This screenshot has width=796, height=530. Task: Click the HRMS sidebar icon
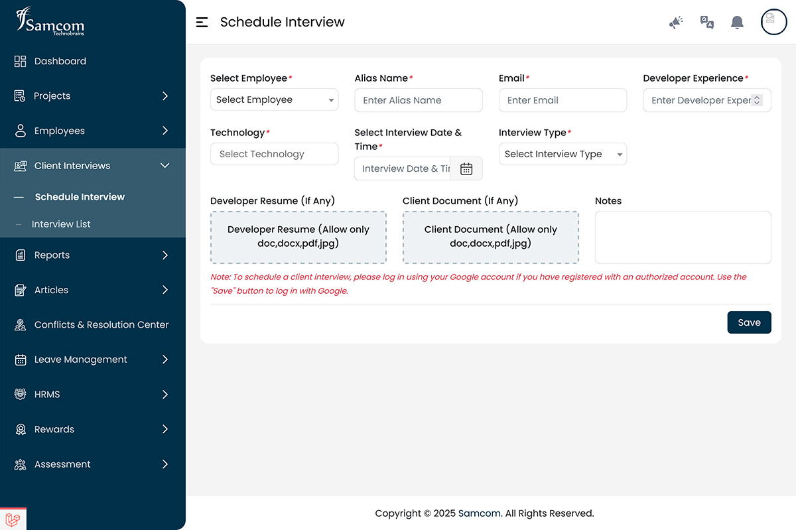click(x=20, y=395)
